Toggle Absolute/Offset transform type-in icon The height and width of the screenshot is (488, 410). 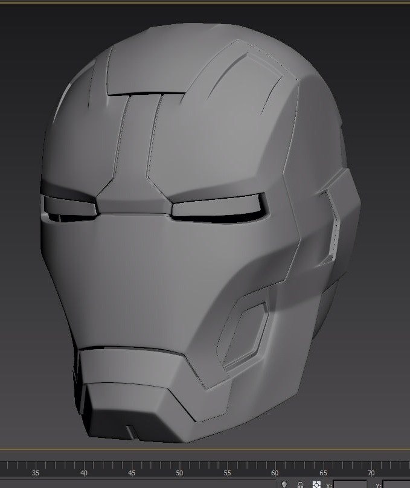(x=316, y=484)
